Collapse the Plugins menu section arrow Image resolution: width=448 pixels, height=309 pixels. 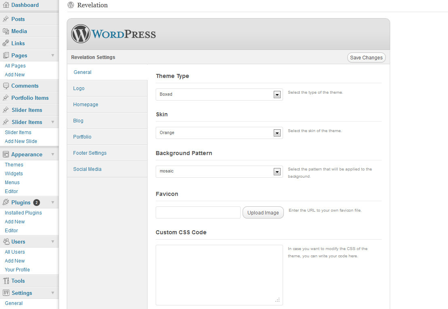(53, 203)
